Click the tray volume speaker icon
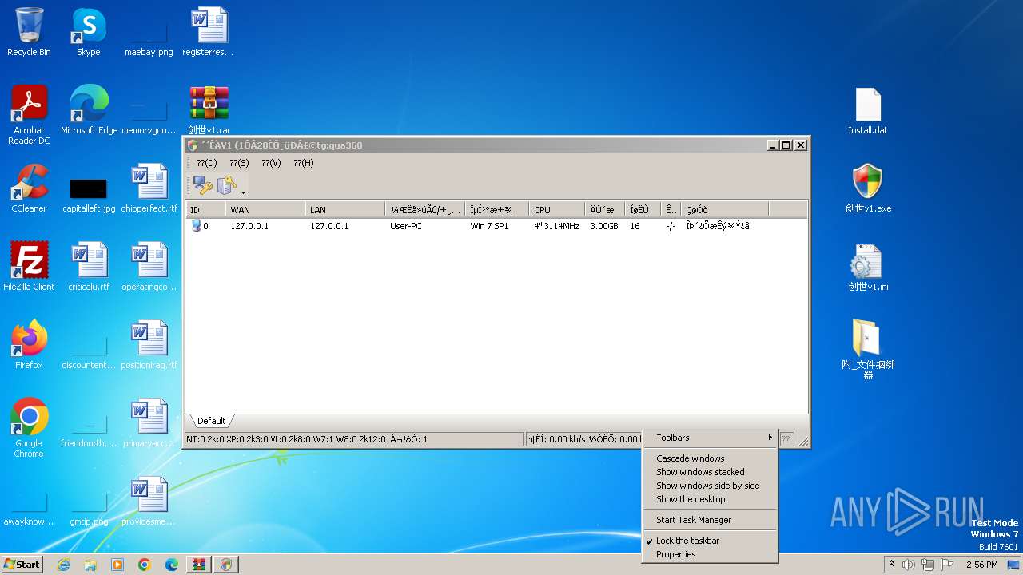Image resolution: width=1023 pixels, height=575 pixels. (x=909, y=565)
